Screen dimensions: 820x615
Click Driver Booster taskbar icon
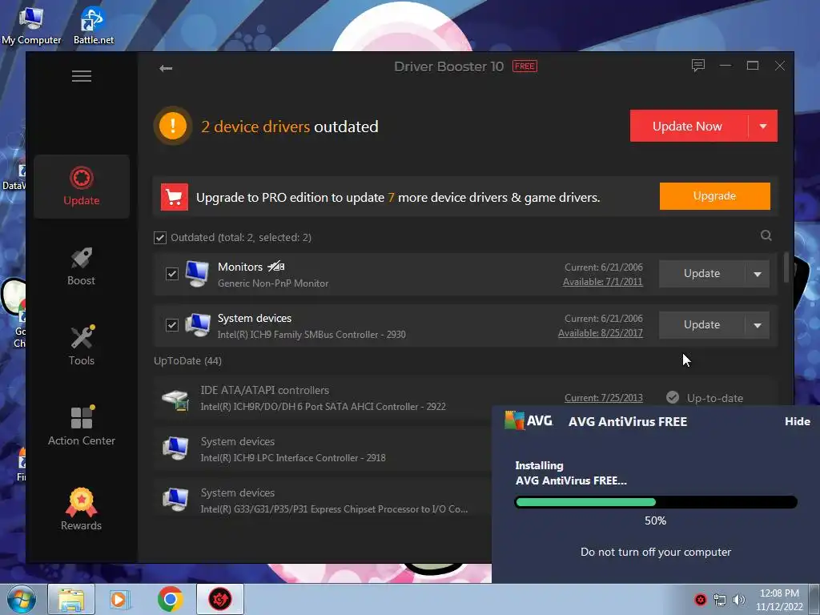[220, 599]
